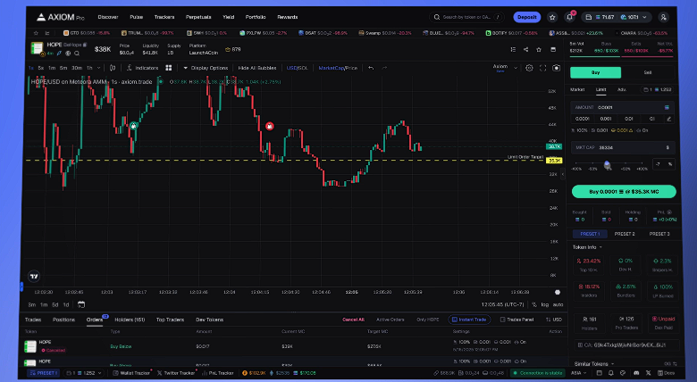This screenshot has height=382, width=697.
Task: Open the chart date range calendar
Action: pyautogui.click(x=81, y=304)
